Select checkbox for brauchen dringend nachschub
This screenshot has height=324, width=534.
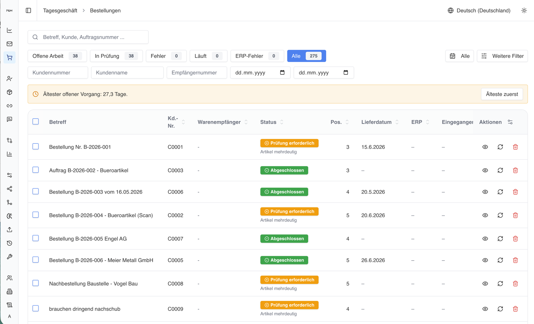[x=36, y=308]
